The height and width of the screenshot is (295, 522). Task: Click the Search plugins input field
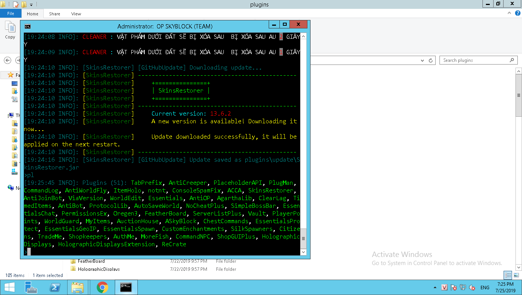coord(475,60)
